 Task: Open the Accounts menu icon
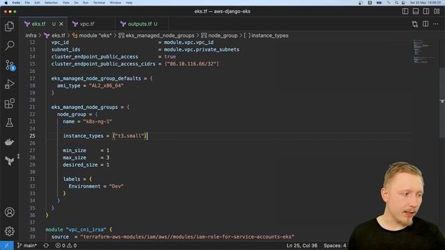[x=9, y=212]
